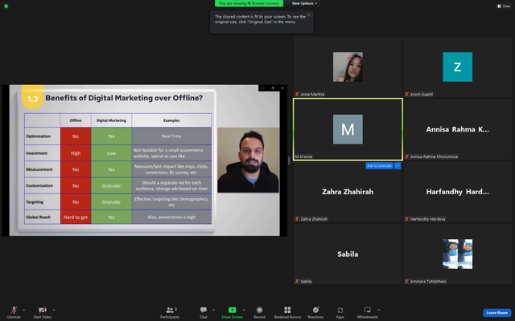Open audio options arrow next to Unmute
Screen dimensions: 515x321
coord(23,310)
